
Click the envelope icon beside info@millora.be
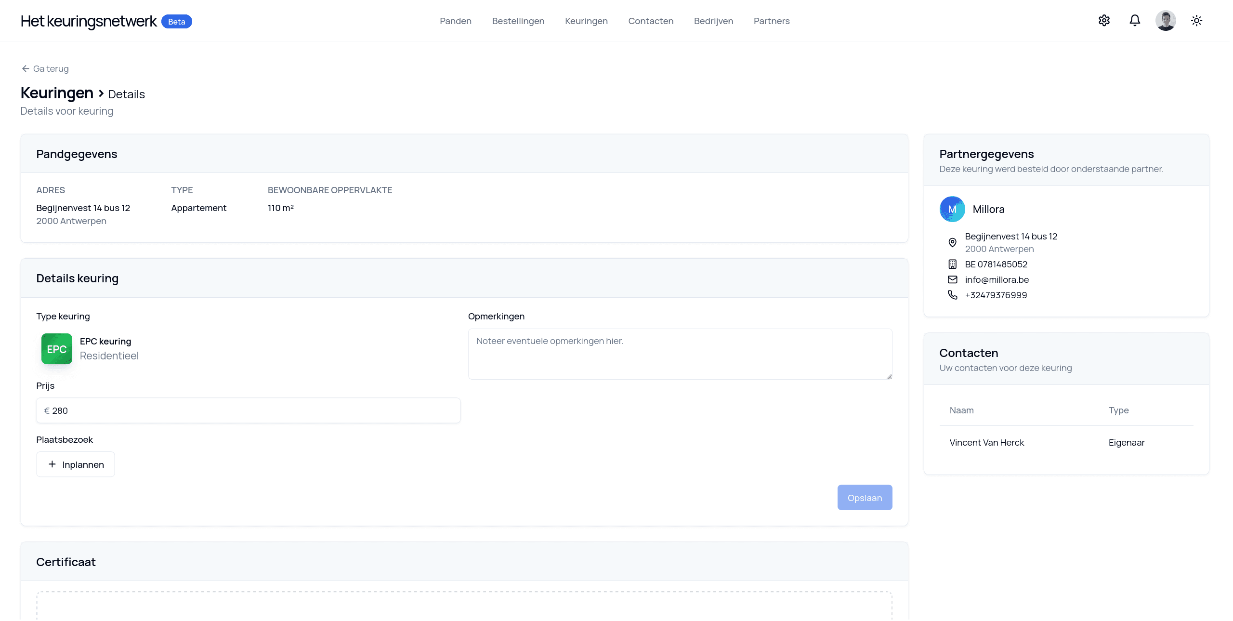click(x=952, y=279)
